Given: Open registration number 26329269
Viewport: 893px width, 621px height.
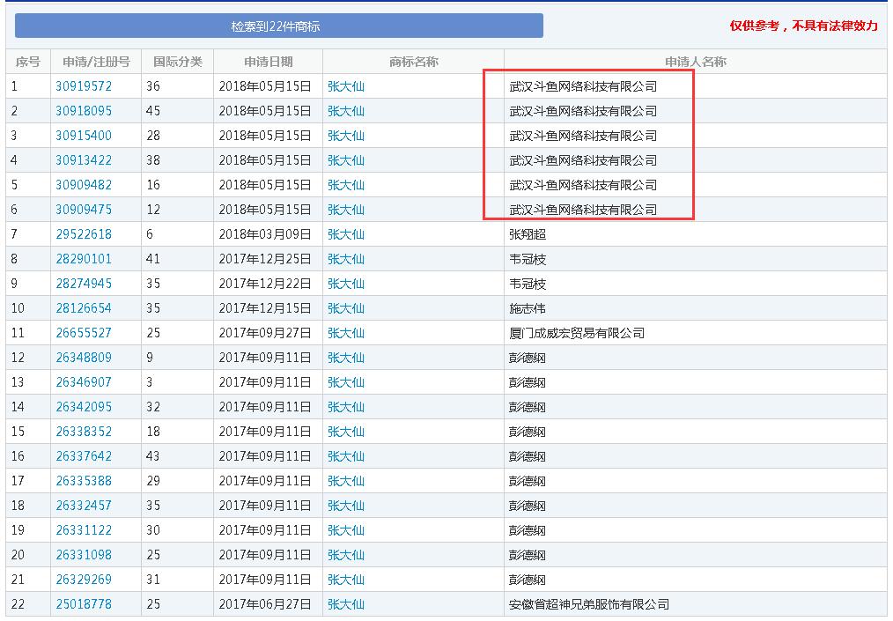Looking at the screenshot, I should pyautogui.click(x=84, y=580).
